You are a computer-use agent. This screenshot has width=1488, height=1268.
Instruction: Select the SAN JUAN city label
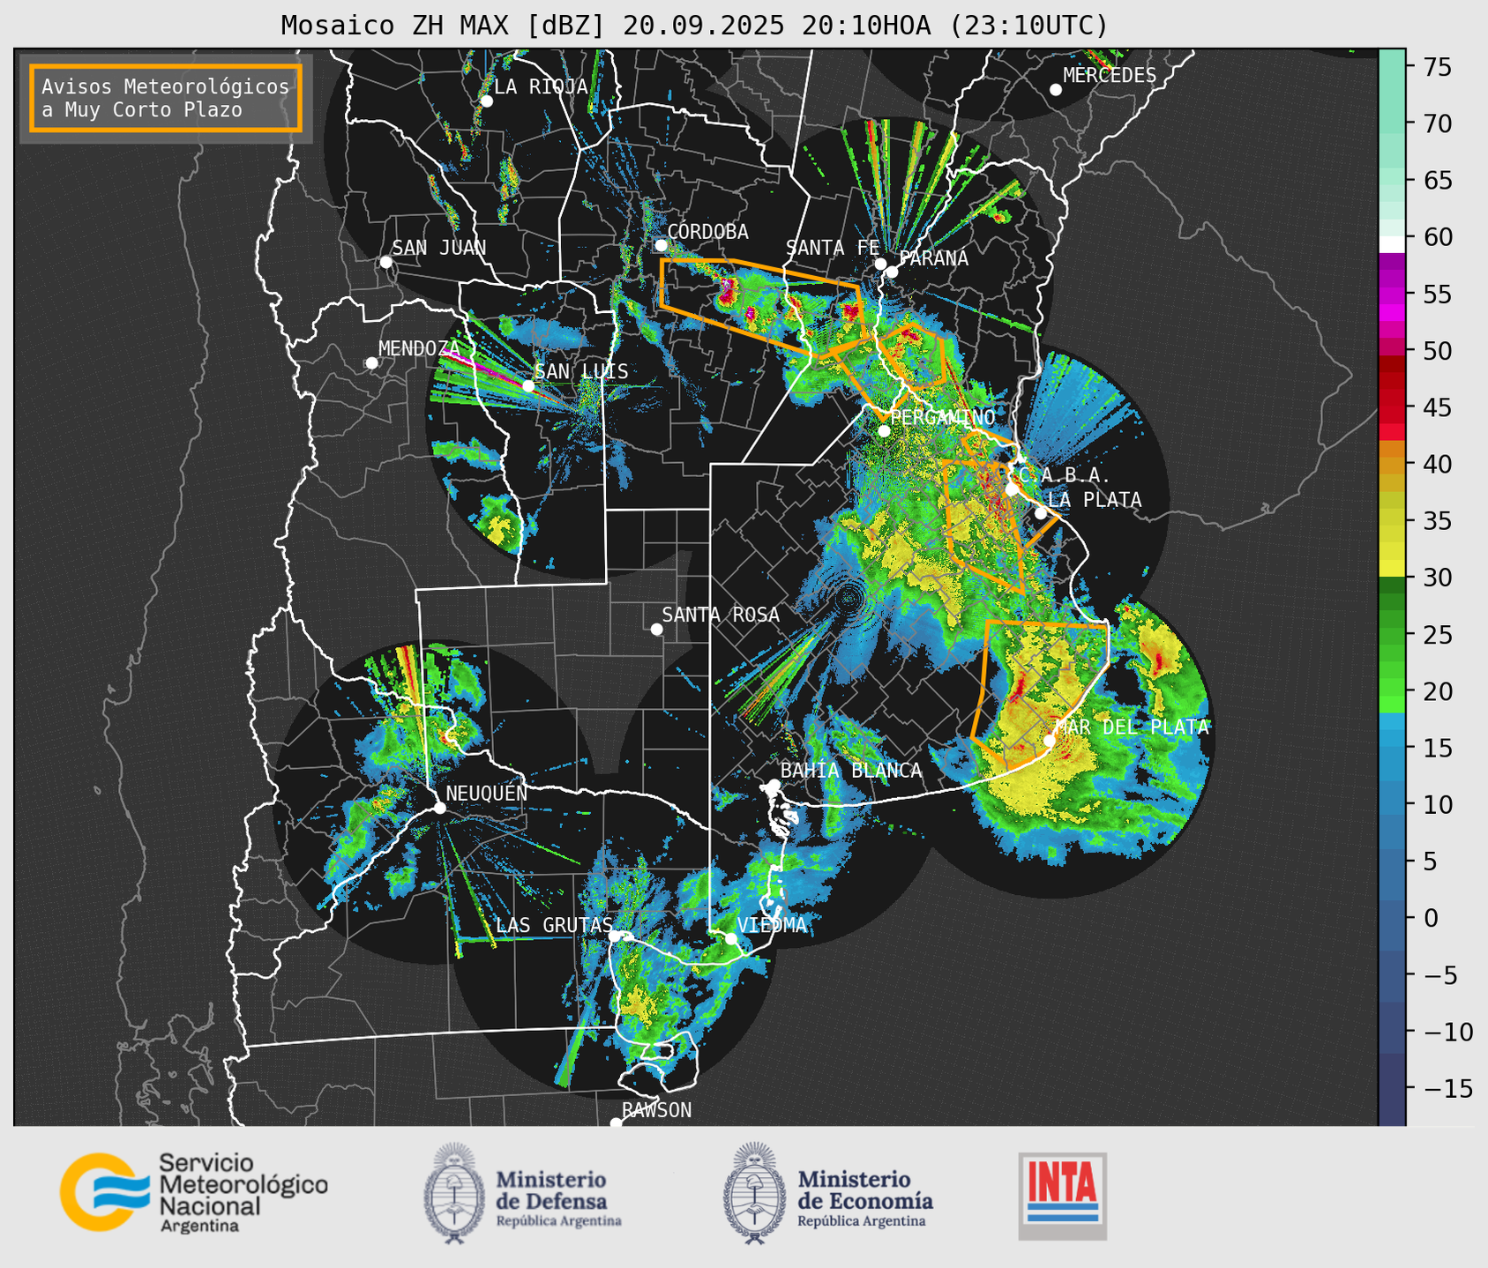pyautogui.click(x=438, y=248)
